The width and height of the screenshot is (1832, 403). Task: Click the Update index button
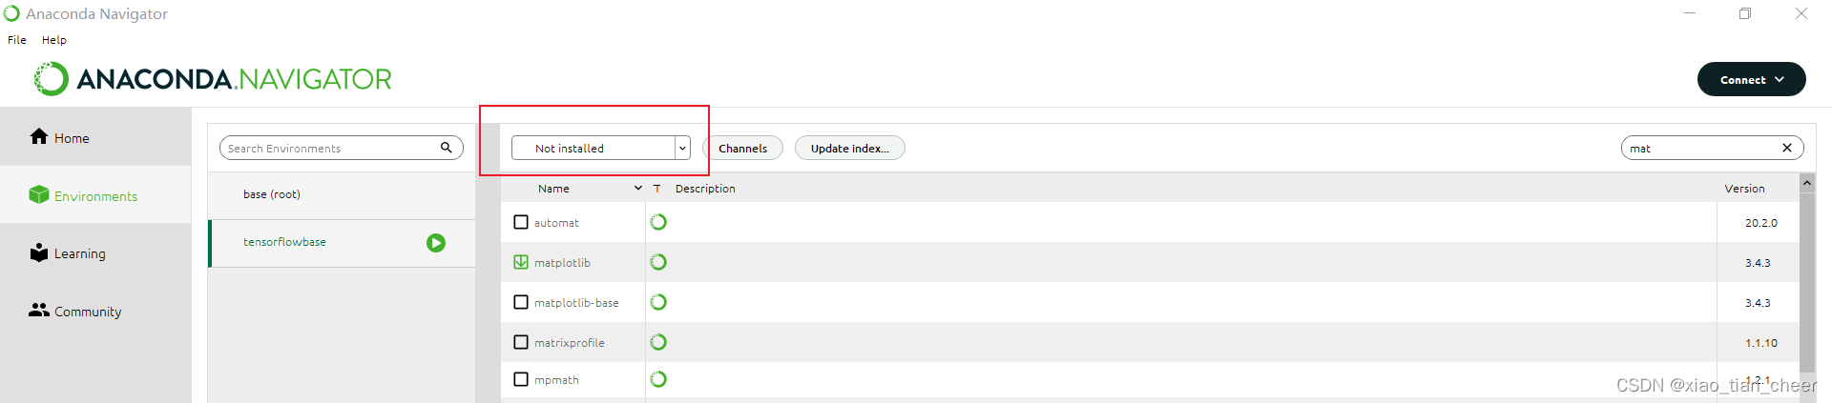click(x=850, y=148)
